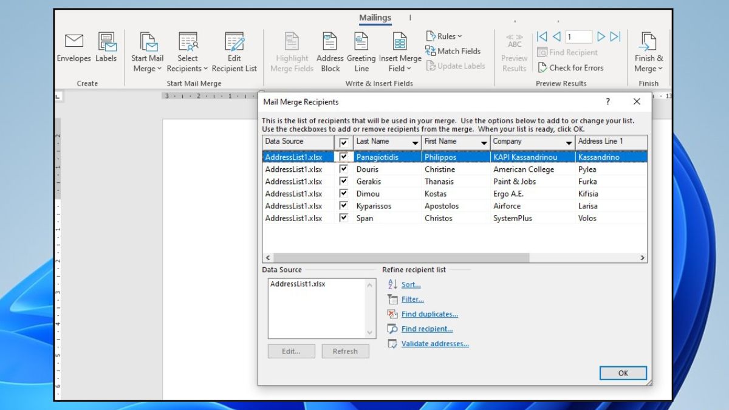Go to next record arrow in Preview Results
Screen dimensions: 729x410
click(601, 37)
